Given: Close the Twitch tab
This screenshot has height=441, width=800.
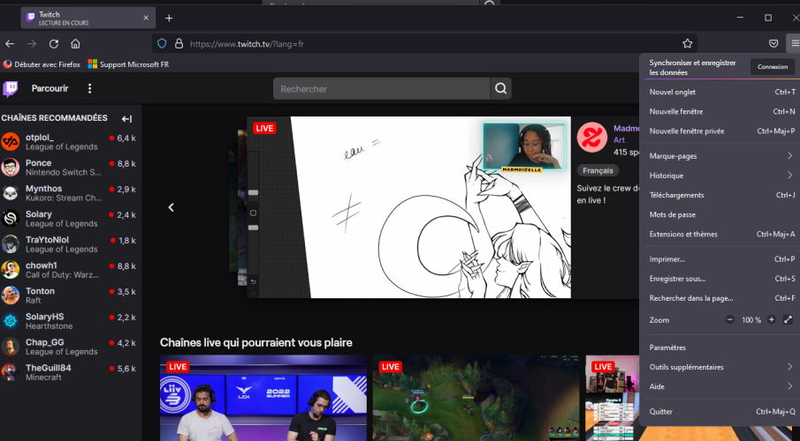Looking at the screenshot, I should [x=146, y=18].
